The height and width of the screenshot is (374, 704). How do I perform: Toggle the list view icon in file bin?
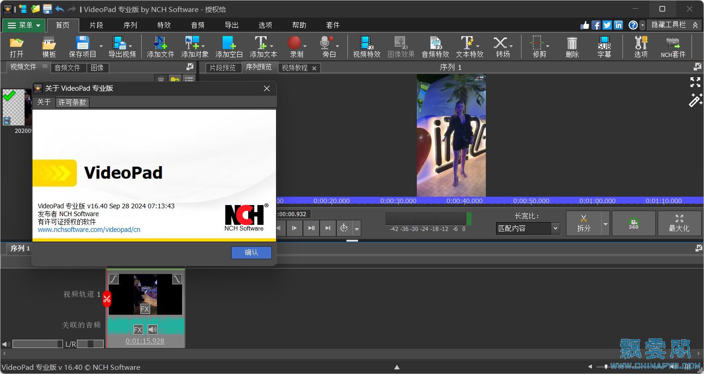click(x=189, y=79)
